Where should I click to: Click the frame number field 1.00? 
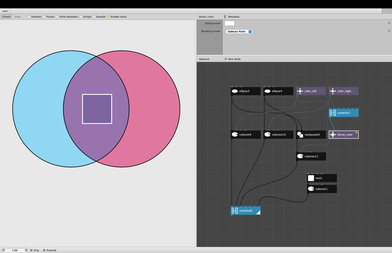[15, 250]
